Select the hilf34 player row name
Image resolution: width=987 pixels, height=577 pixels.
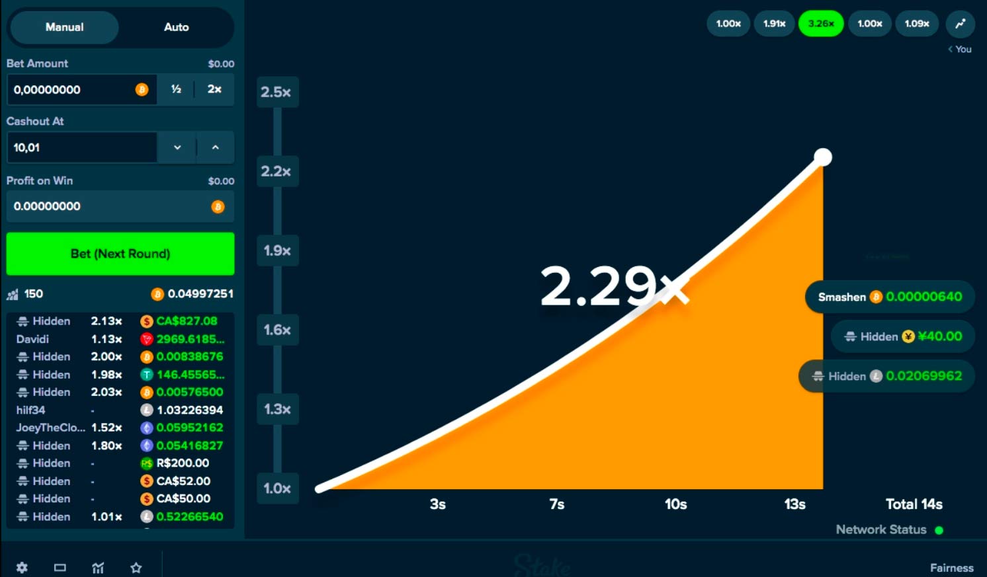coord(30,410)
